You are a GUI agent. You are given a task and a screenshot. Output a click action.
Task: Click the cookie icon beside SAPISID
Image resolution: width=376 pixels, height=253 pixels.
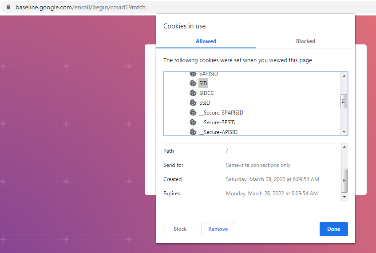coord(193,74)
